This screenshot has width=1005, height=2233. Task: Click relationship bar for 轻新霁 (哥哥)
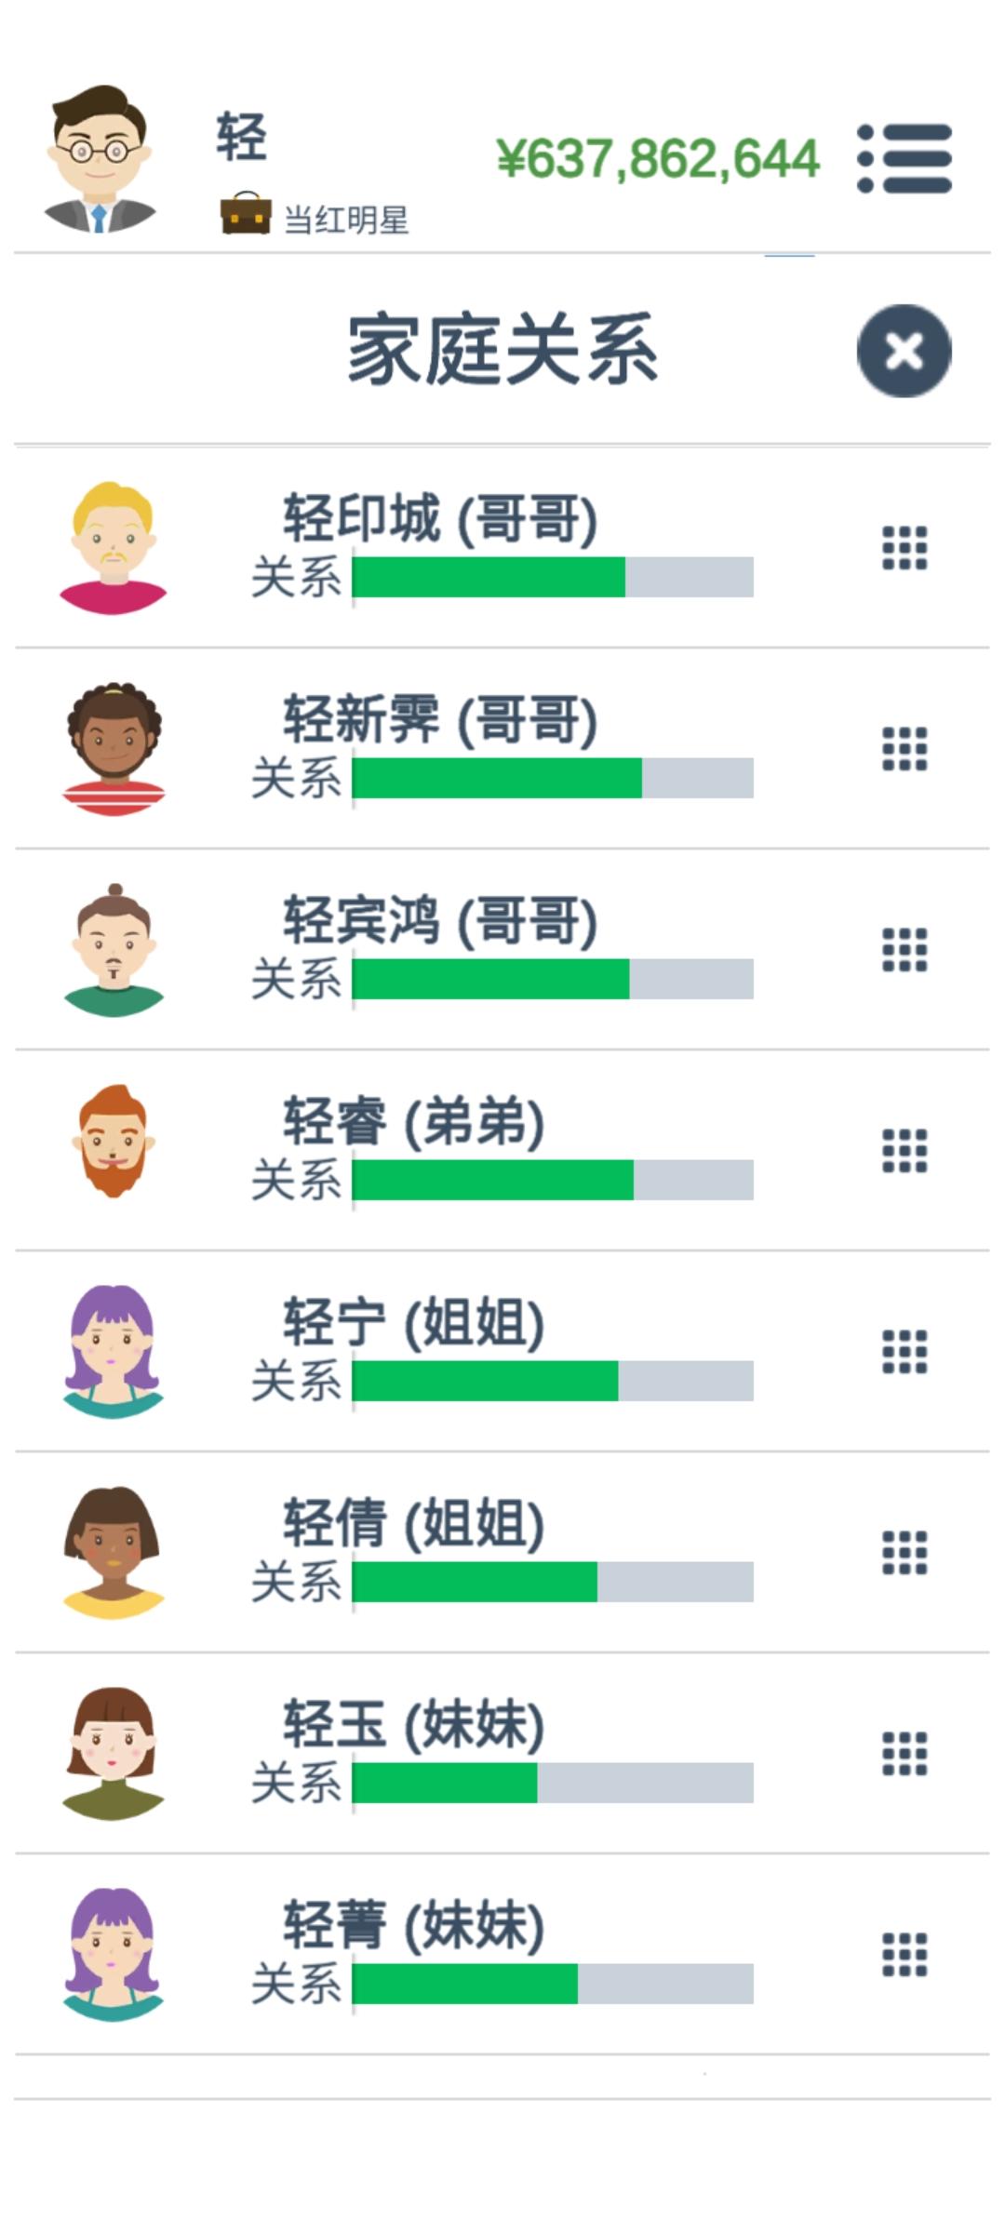pos(553,778)
